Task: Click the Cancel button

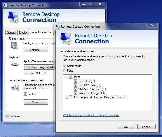Action: pyautogui.click(x=146, y=127)
